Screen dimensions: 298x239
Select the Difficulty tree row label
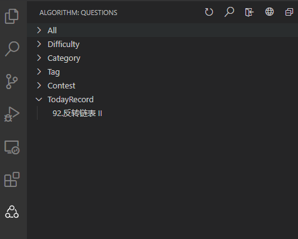63,45
